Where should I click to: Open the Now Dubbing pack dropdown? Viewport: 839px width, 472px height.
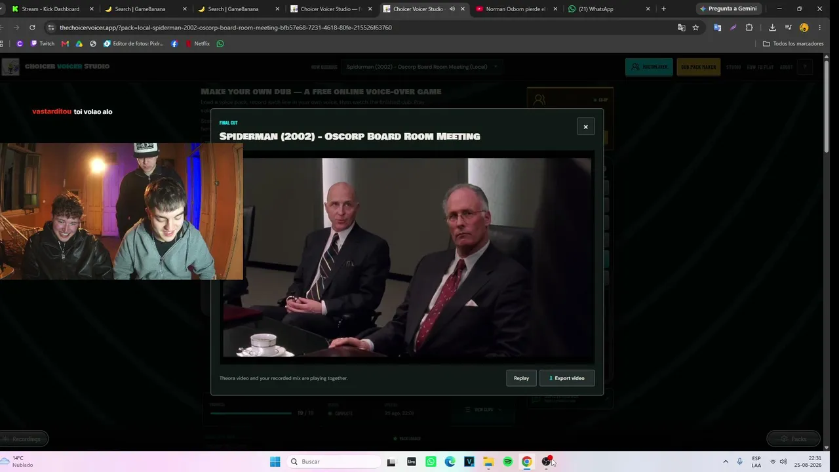coord(421,67)
